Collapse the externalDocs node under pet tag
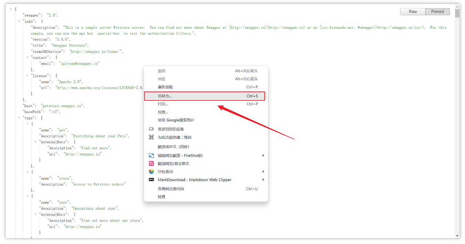Screen dimensions: 465x244 coord(35,142)
